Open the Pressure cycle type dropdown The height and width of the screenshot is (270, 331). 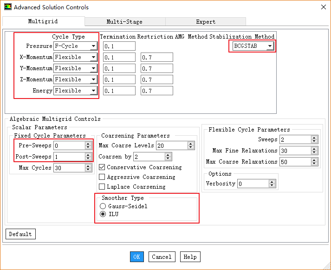coord(93,46)
